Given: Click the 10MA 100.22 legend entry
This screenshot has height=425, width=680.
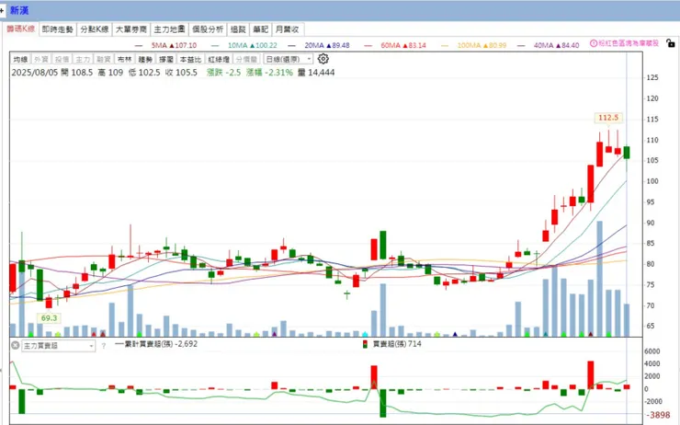Looking at the screenshot, I should coord(253,45).
